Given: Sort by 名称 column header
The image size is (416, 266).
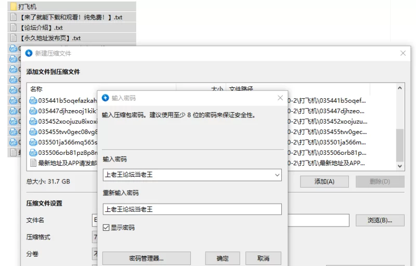Looking at the screenshot, I should [36, 89].
